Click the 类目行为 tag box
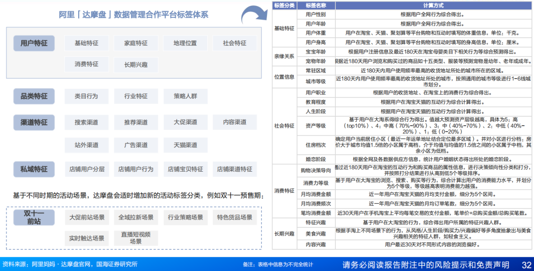The width and height of the screenshot is (534, 271). tap(87, 96)
